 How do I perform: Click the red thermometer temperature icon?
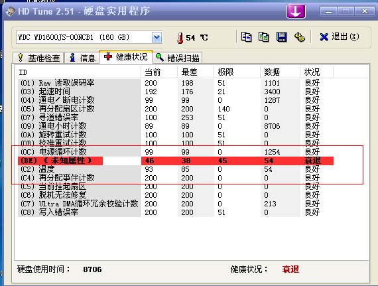pyautogui.click(x=180, y=38)
